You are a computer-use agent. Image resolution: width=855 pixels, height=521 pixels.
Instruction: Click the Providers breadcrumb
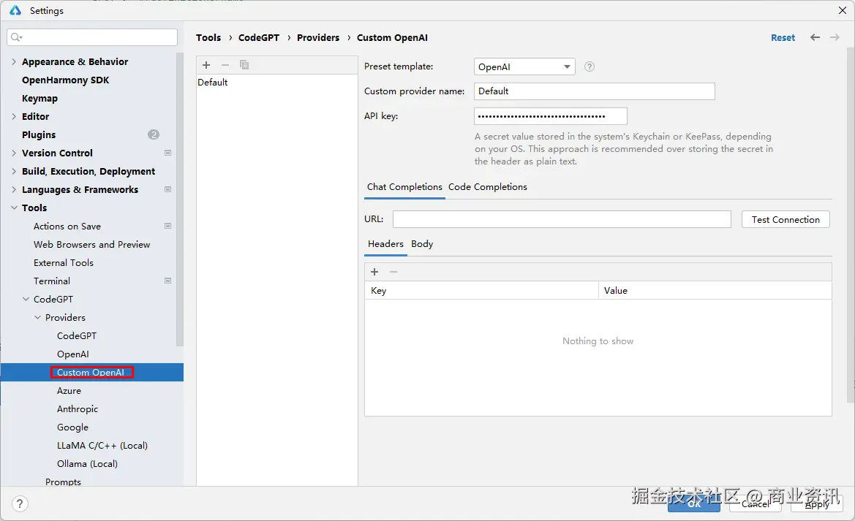tap(318, 37)
